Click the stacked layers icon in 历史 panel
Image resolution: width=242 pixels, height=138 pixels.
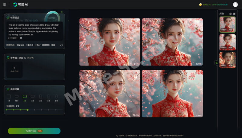click(x=231, y=14)
